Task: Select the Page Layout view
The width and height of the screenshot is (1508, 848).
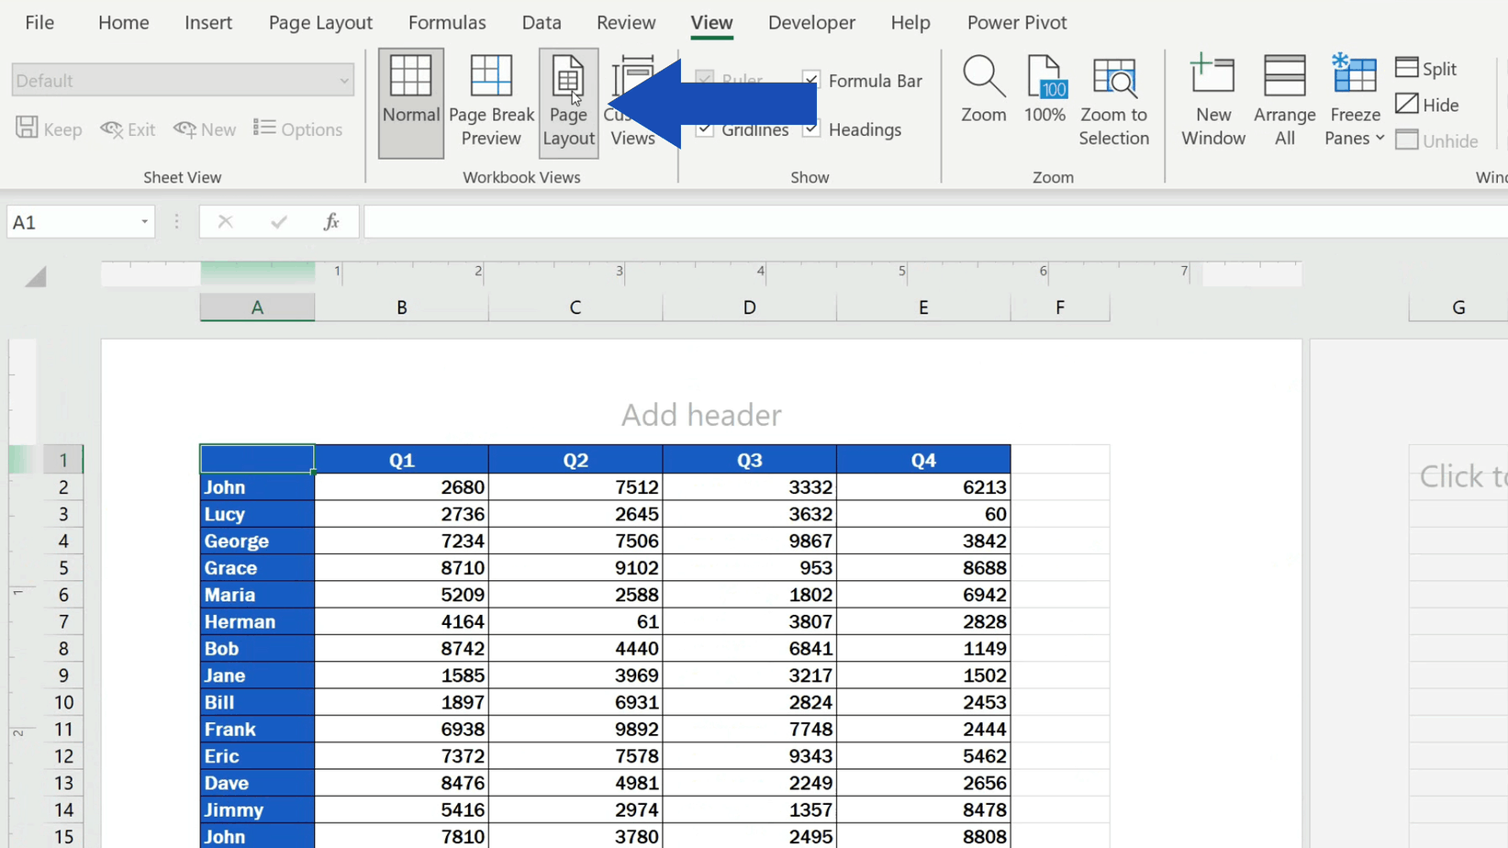Action: point(568,101)
